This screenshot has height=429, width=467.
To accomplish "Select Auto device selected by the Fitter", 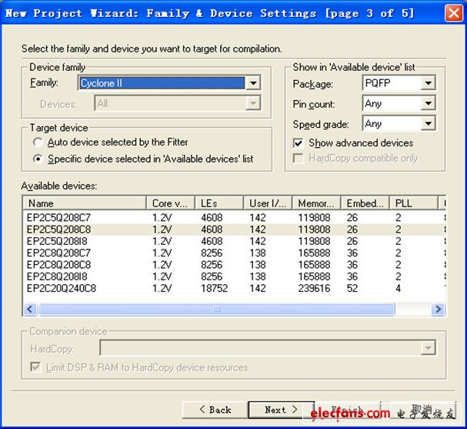I will coord(38,142).
